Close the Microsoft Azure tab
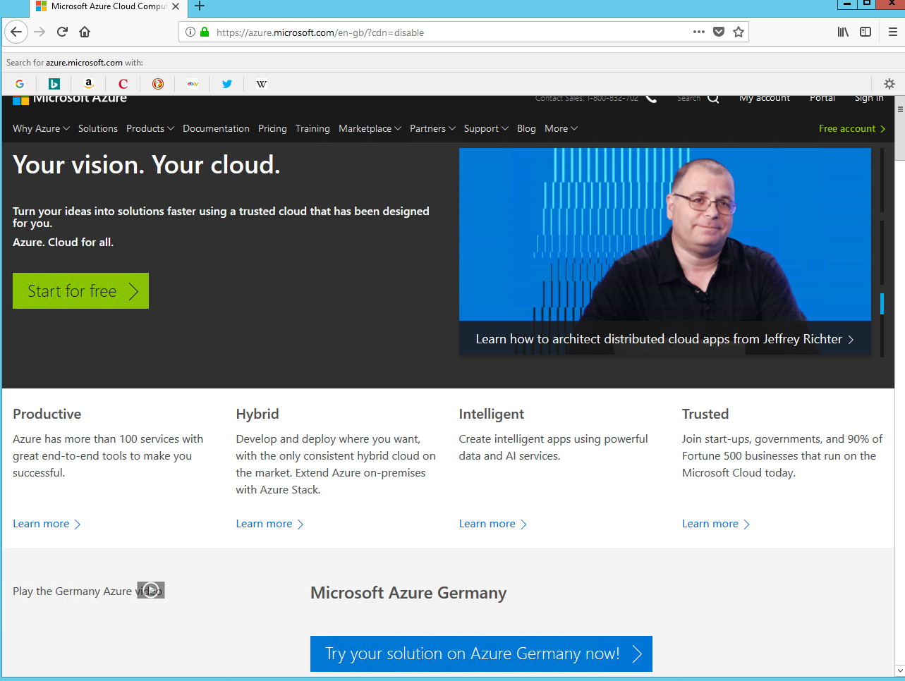 (x=176, y=6)
